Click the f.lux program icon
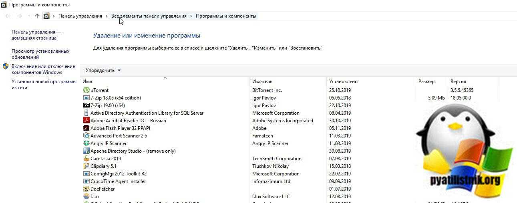This screenshot has width=517, height=203. [86, 197]
